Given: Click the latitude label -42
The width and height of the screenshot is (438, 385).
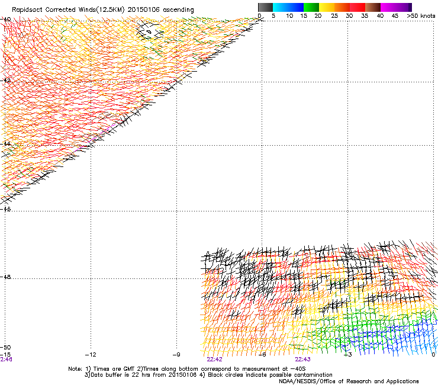Looking at the screenshot, I should [x=5, y=80].
